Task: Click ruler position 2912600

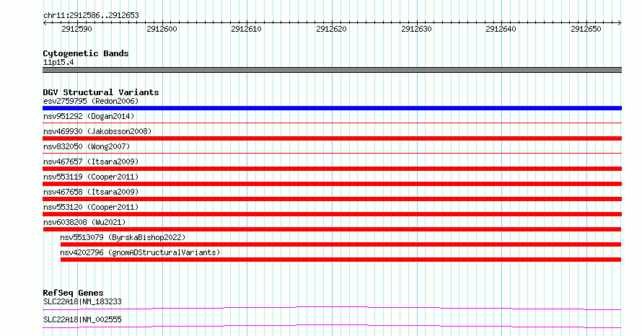Action: point(162,29)
